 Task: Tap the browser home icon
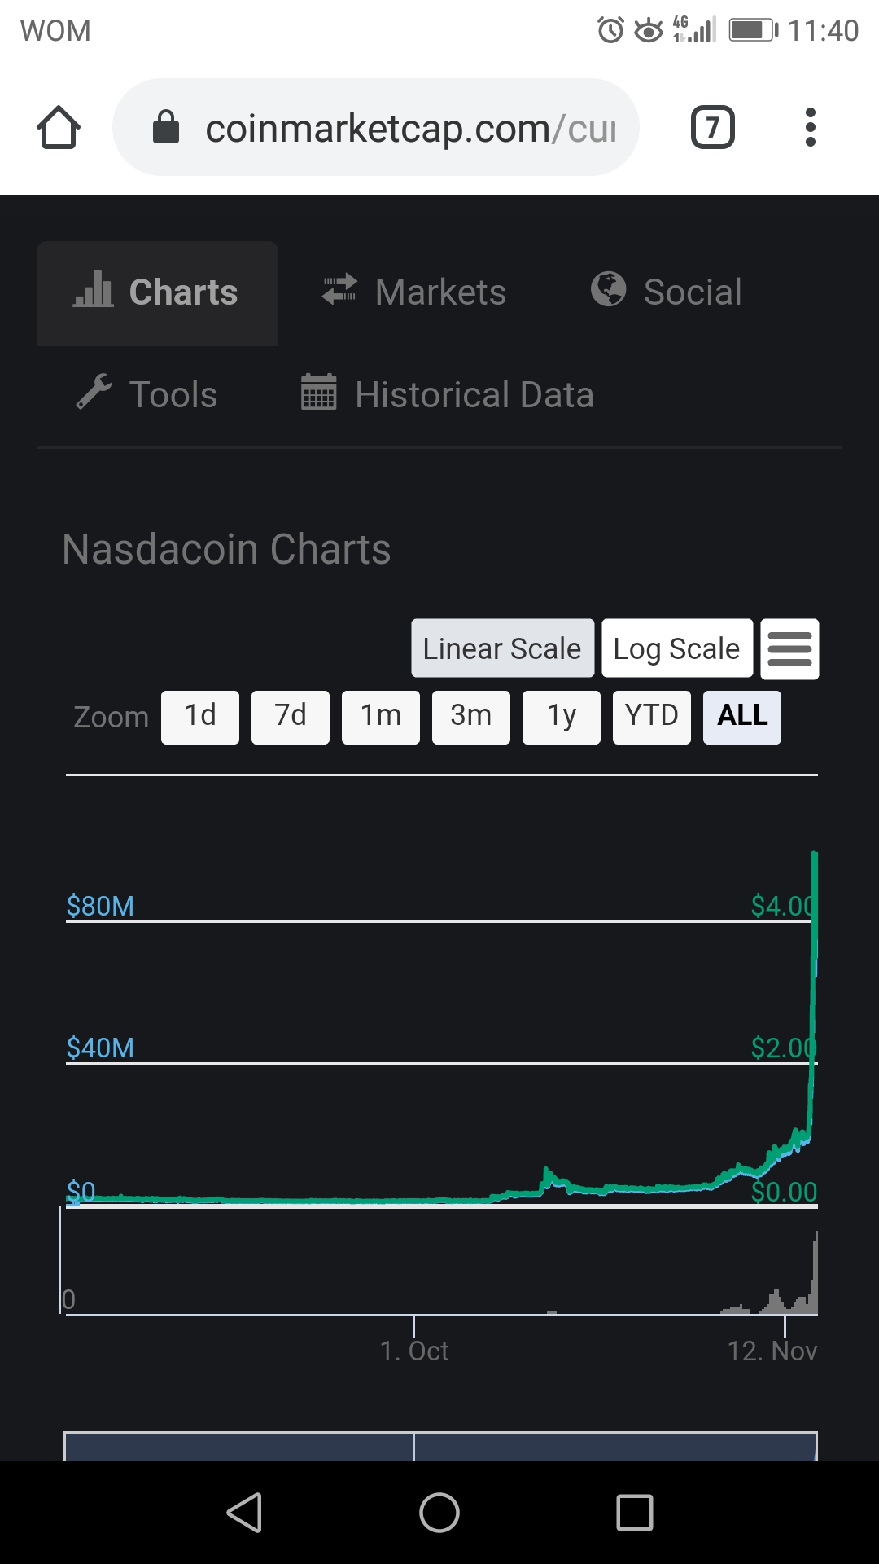coord(59,128)
